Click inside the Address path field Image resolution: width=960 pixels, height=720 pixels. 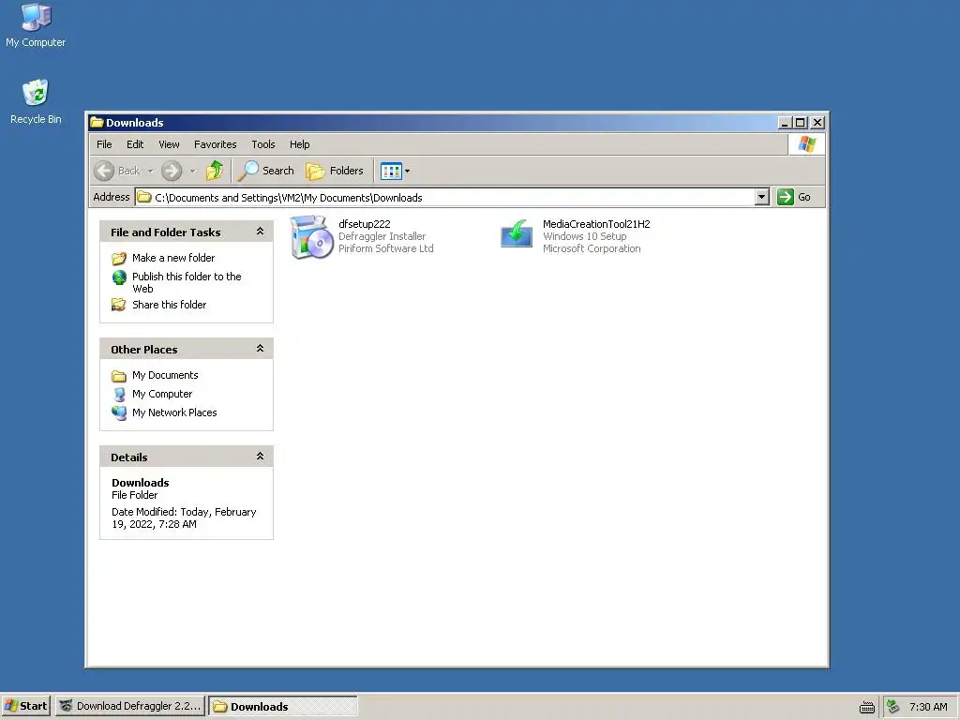point(445,197)
